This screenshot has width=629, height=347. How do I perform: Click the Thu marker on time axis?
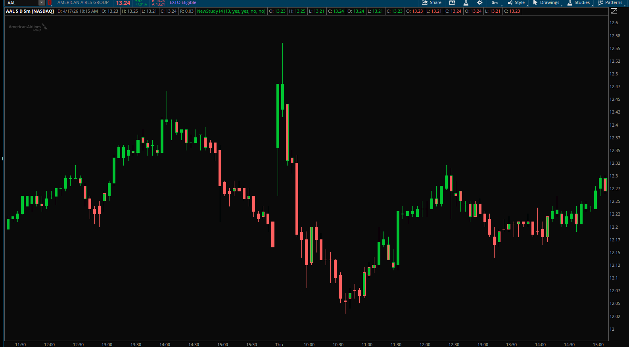click(279, 344)
